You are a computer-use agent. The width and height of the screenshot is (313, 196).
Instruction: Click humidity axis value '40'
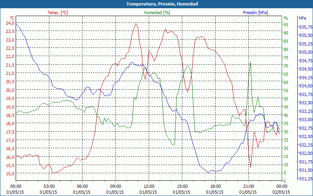click(x=286, y=115)
